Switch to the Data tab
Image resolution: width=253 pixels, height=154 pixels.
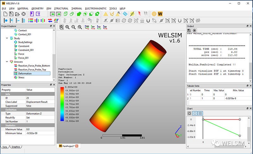[x=5, y=147]
